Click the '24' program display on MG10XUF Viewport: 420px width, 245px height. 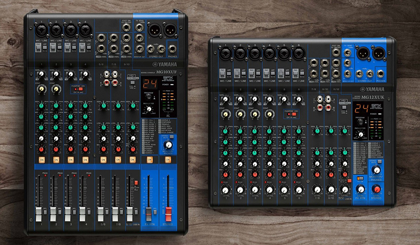point(150,84)
